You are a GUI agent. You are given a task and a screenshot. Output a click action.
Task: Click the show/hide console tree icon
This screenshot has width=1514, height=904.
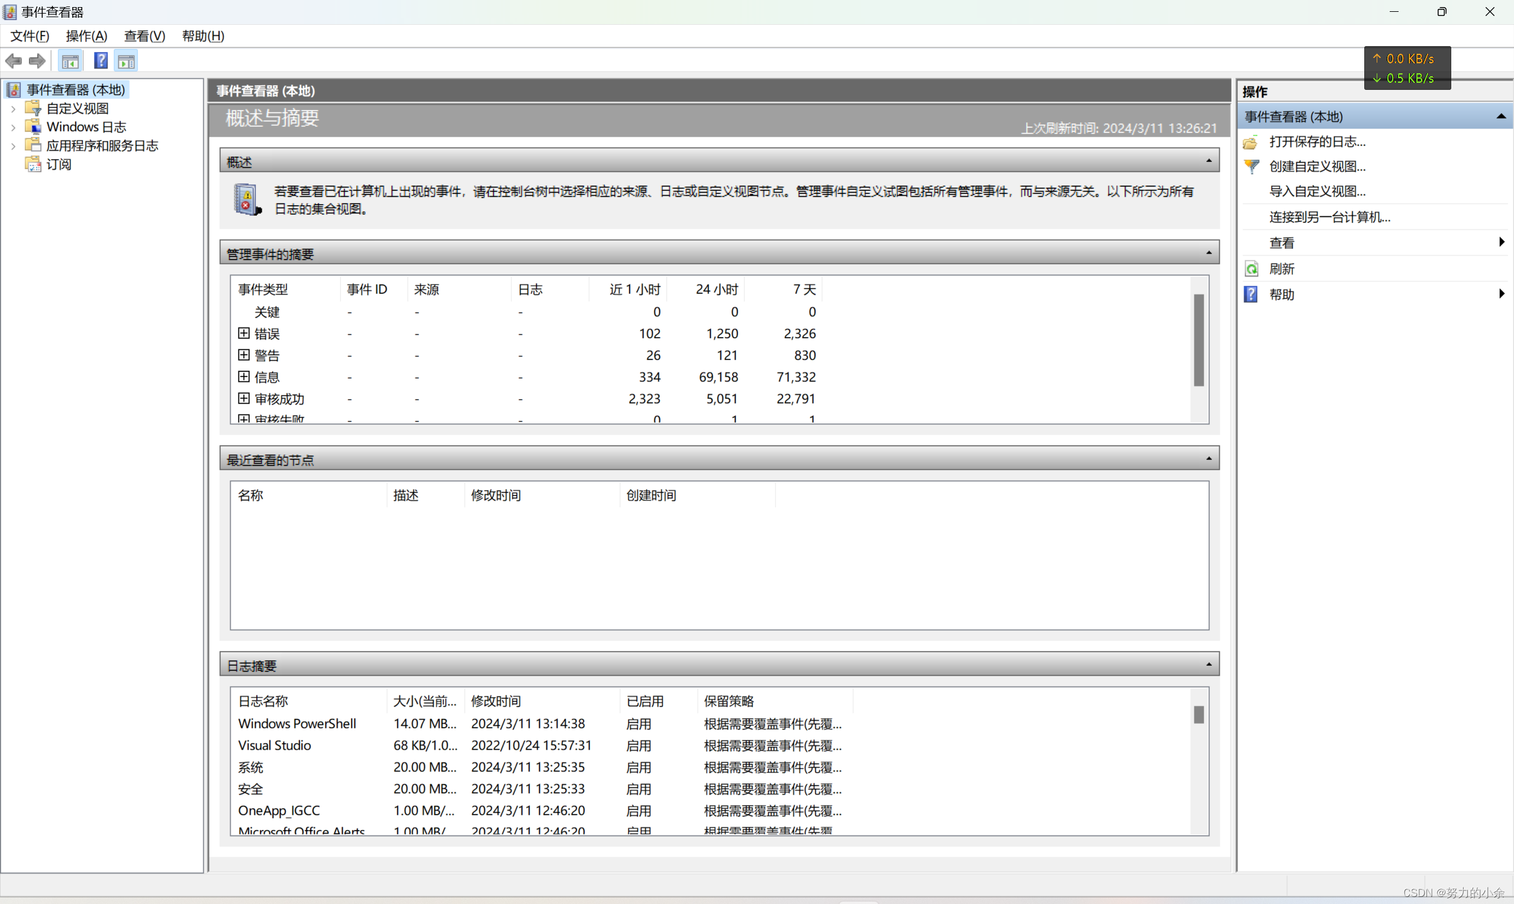pyautogui.click(x=70, y=61)
